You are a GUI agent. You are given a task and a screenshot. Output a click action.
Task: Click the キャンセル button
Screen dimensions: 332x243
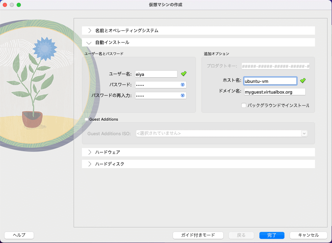(x=308, y=235)
